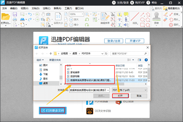Viewport: 183px width, 122px height.
Task: Click the save floppy disk icon
Action: (x=15, y=14)
